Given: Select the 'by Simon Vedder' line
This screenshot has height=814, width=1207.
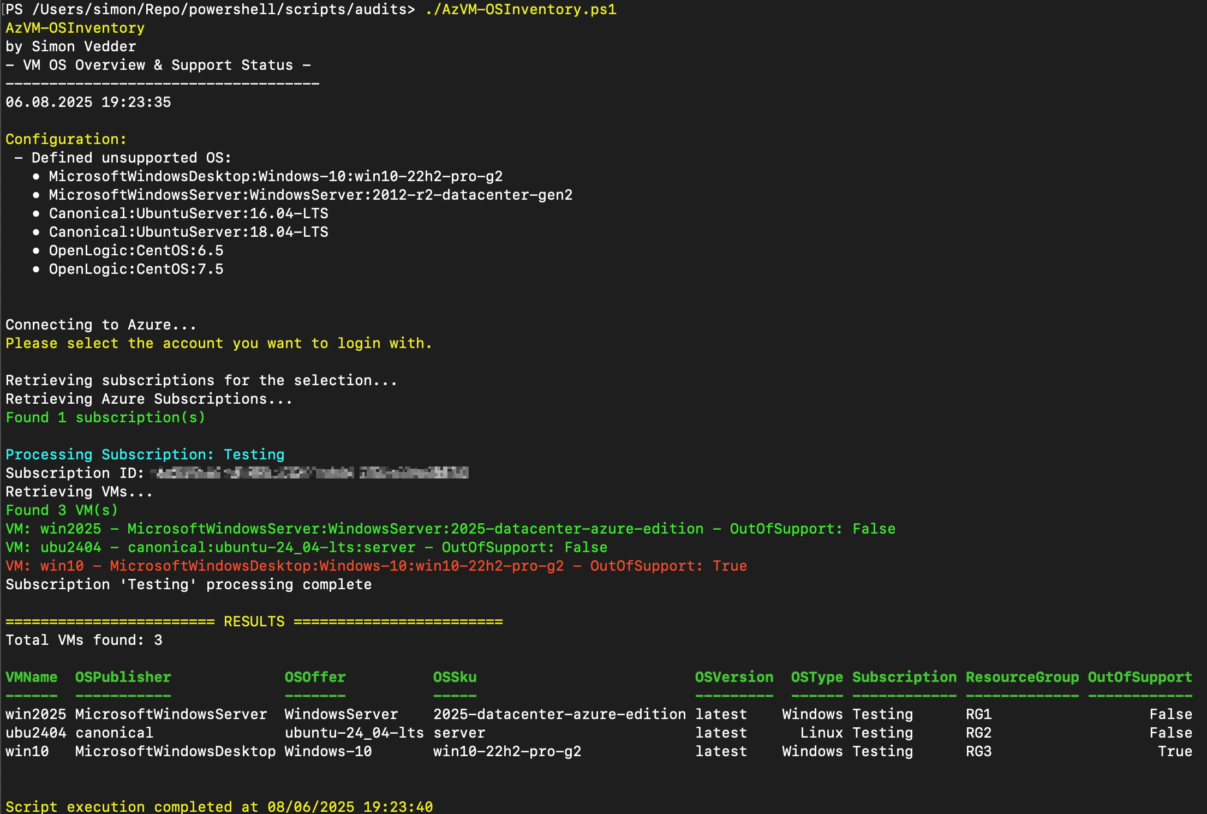Looking at the screenshot, I should 71,46.
